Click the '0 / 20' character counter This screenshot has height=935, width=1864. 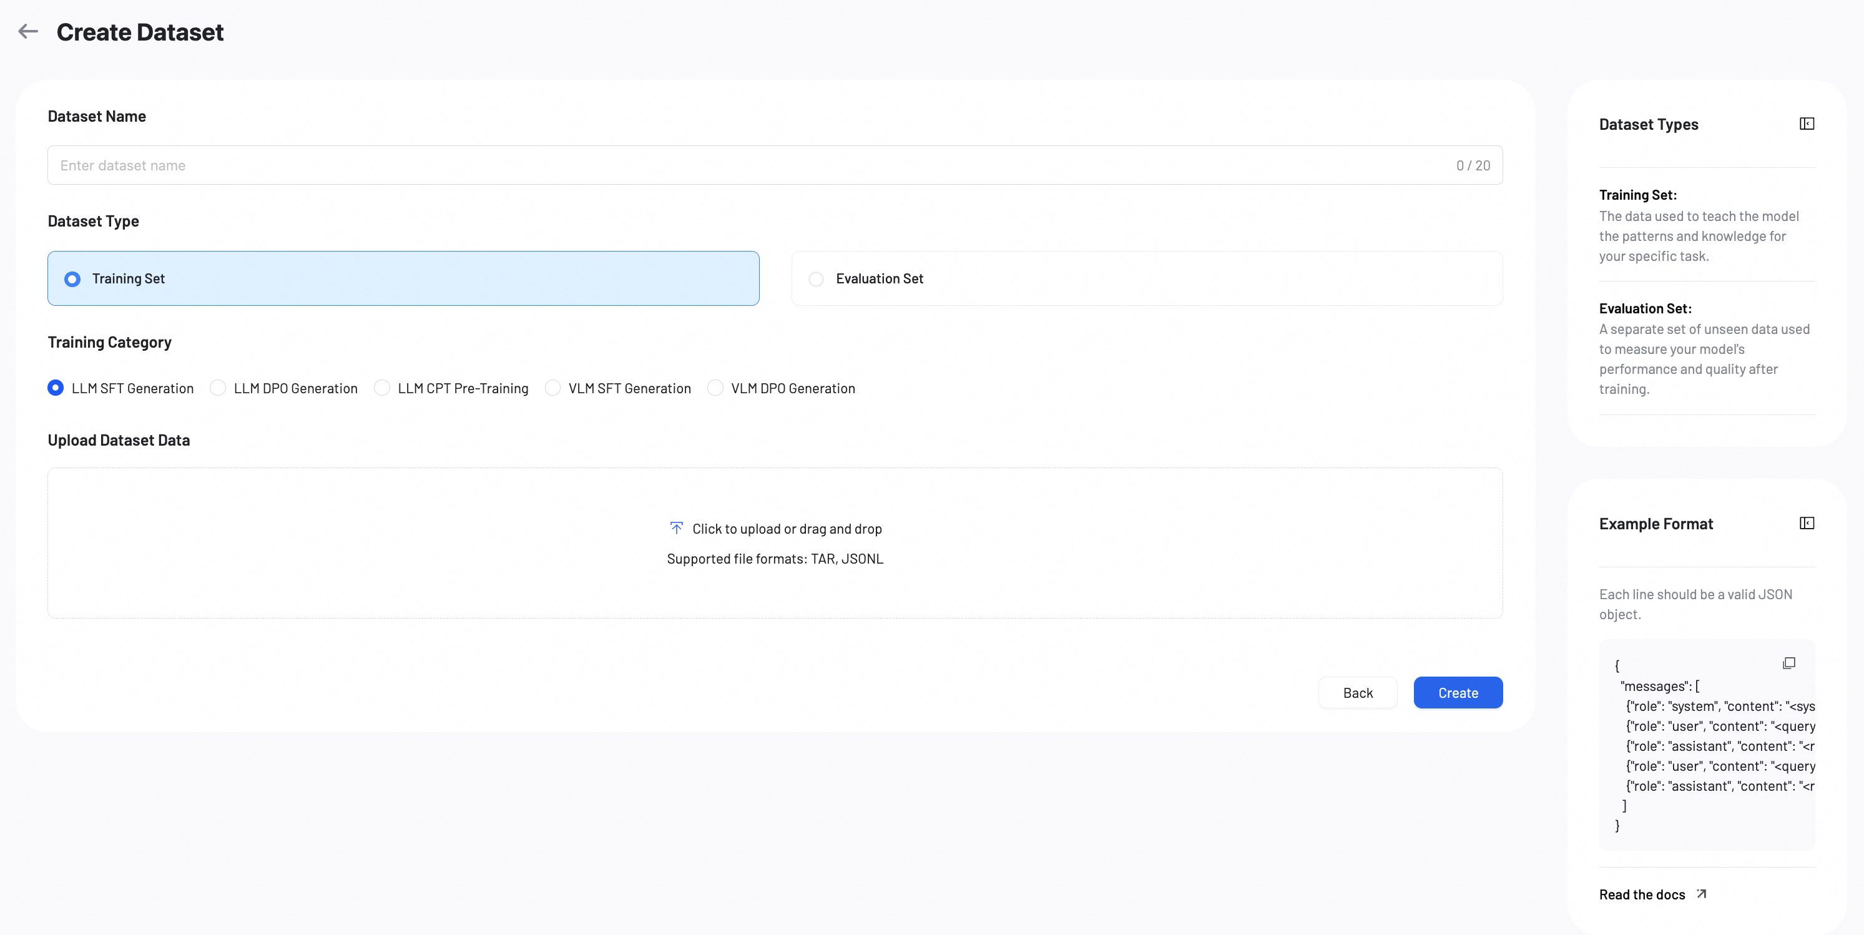[1473, 165]
